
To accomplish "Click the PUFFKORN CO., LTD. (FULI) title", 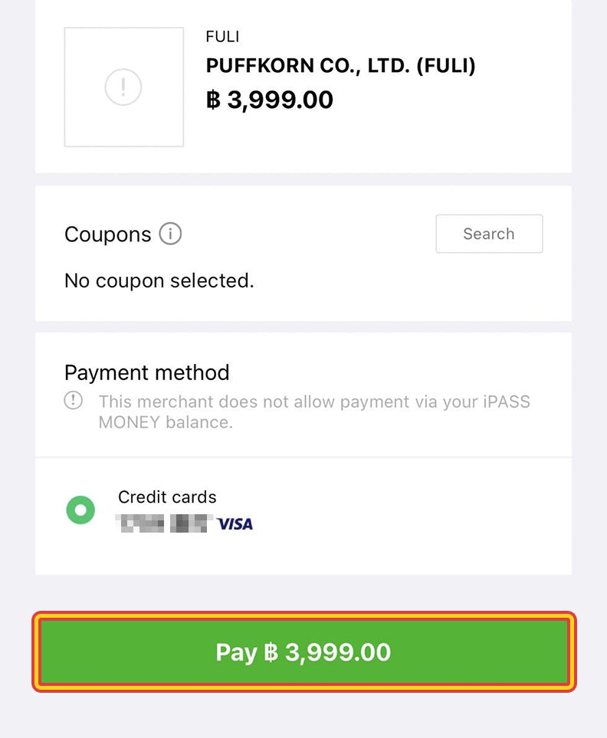I will coord(340,66).
